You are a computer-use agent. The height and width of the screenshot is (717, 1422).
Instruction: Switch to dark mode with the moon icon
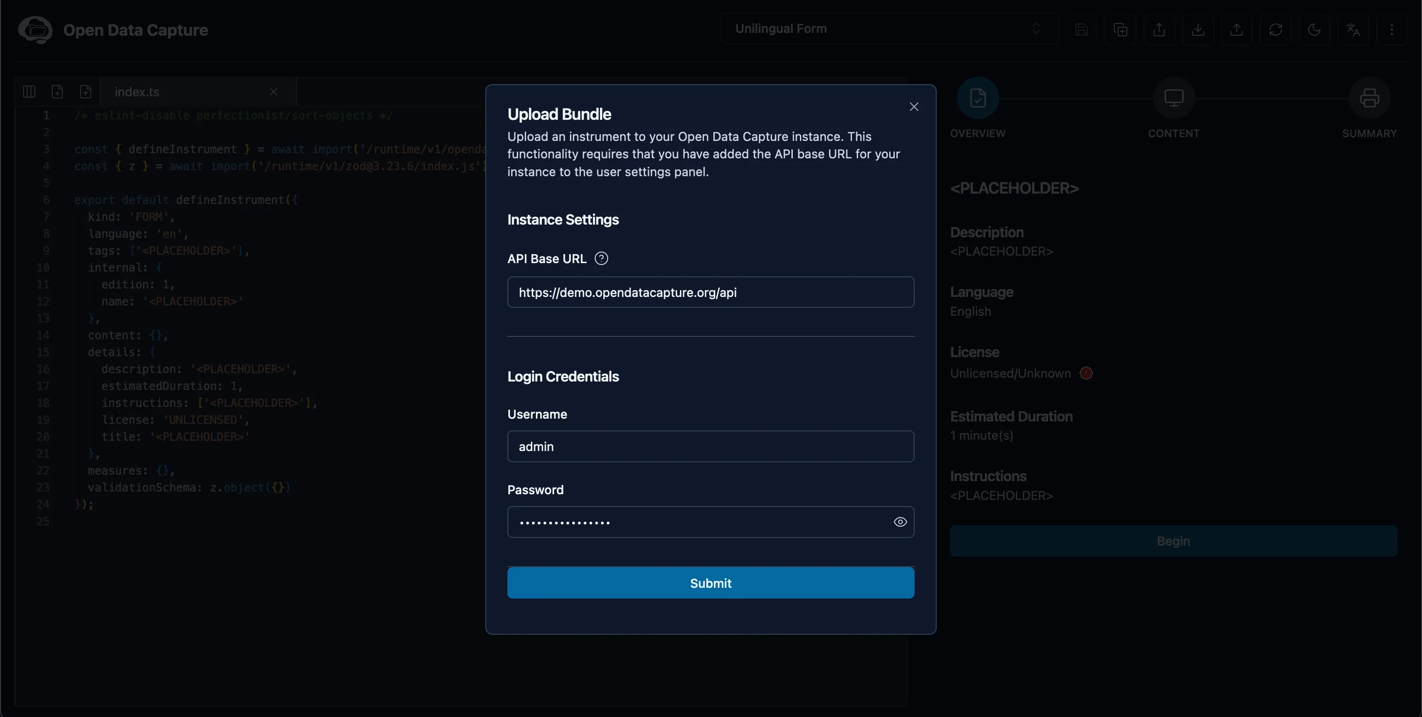pyautogui.click(x=1315, y=29)
